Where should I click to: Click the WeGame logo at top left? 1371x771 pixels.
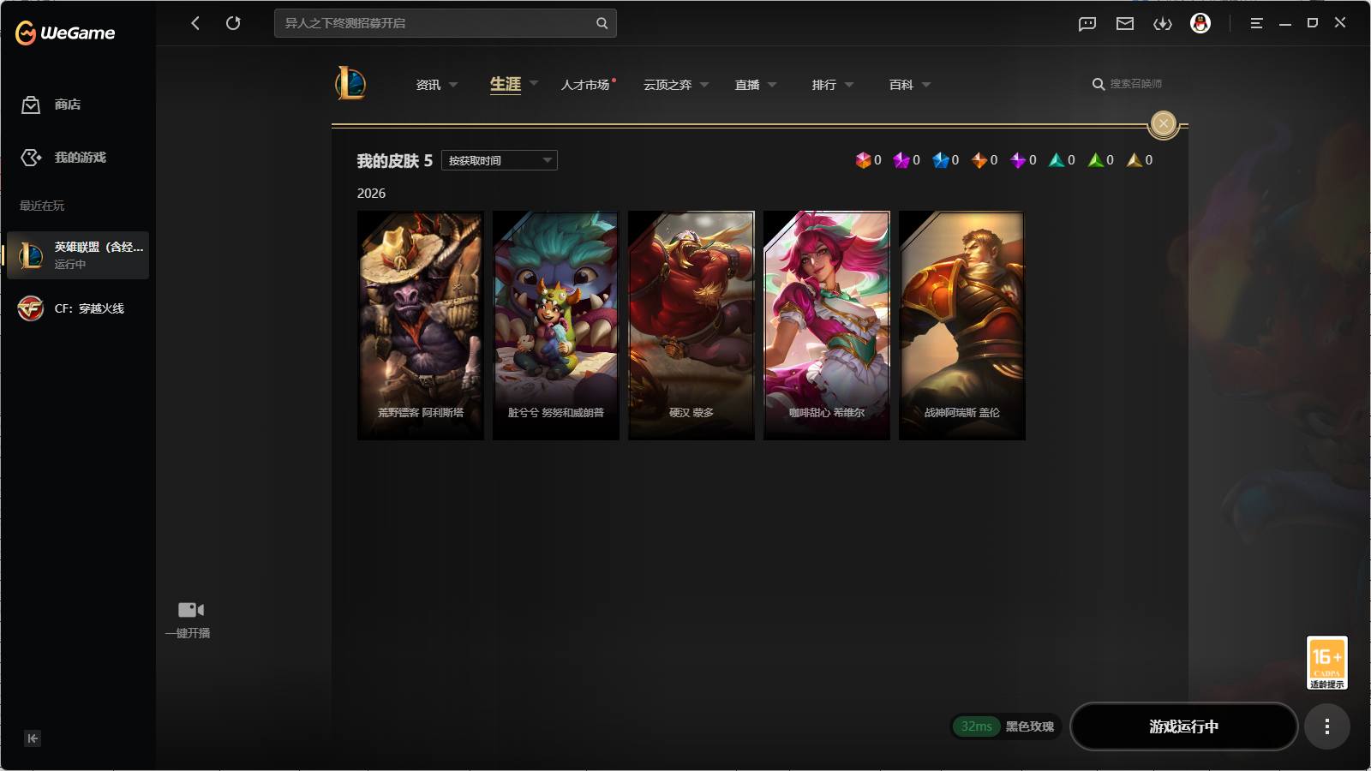(x=65, y=33)
